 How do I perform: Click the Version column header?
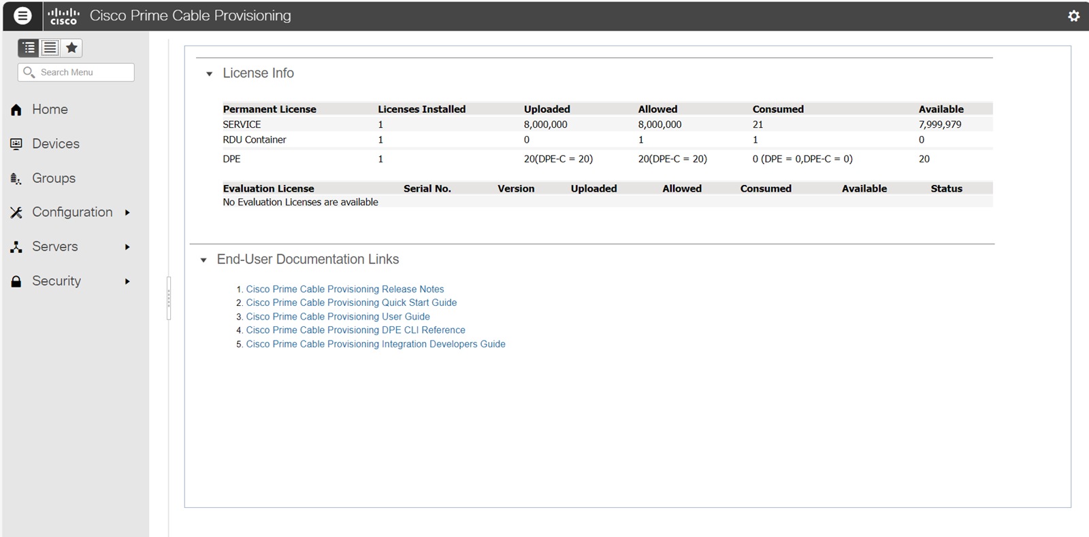pos(516,188)
